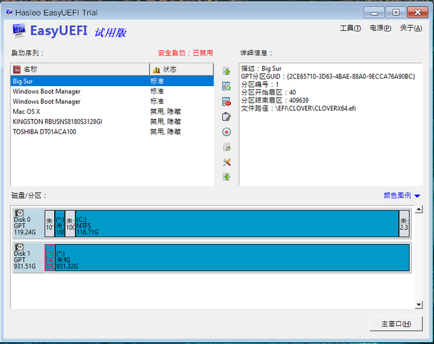Click the create new boot entry icon
The height and width of the screenshot is (344, 434).
pos(227,86)
